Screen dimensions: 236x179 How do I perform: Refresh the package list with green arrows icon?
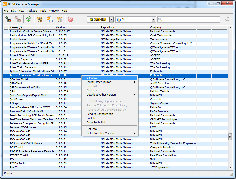coord(29,19)
